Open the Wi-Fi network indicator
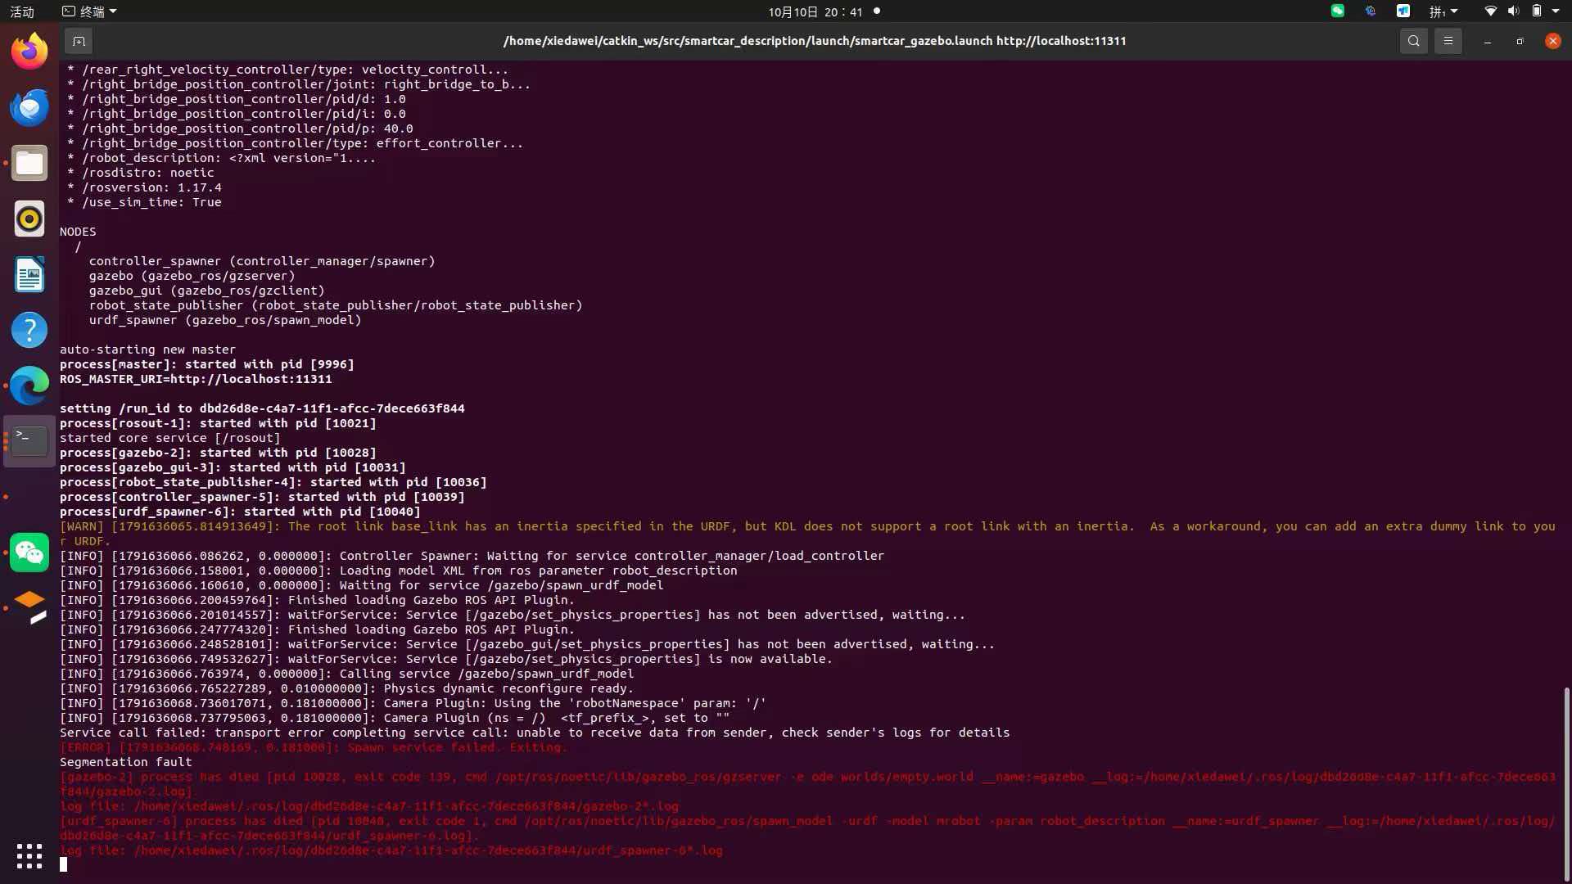1572x884 pixels. pyautogui.click(x=1490, y=11)
